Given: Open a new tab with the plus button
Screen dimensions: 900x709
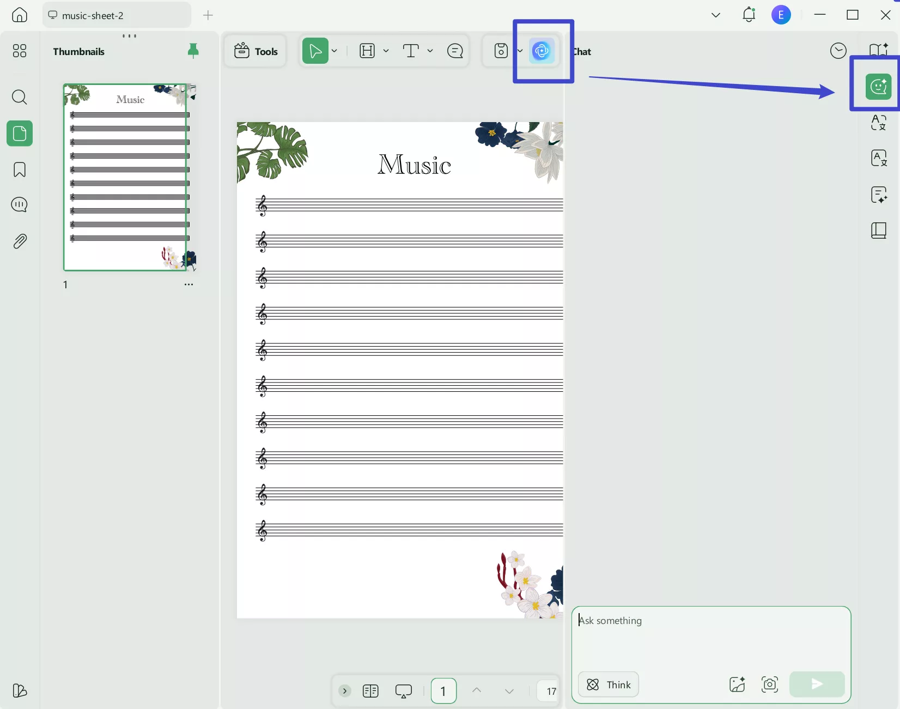Looking at the screenshot, I should 208,15.
